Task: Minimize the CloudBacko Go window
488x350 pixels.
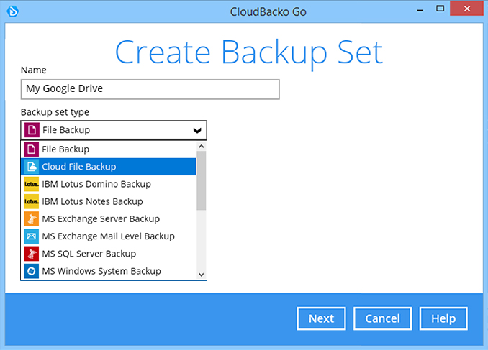Action: tap(420, 9)
